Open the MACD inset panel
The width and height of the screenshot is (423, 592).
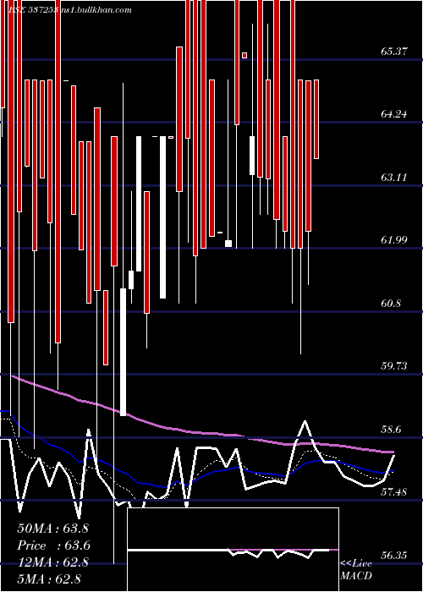tap(233, 550)
